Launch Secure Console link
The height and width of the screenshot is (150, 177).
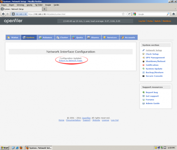tap(154, 76)
